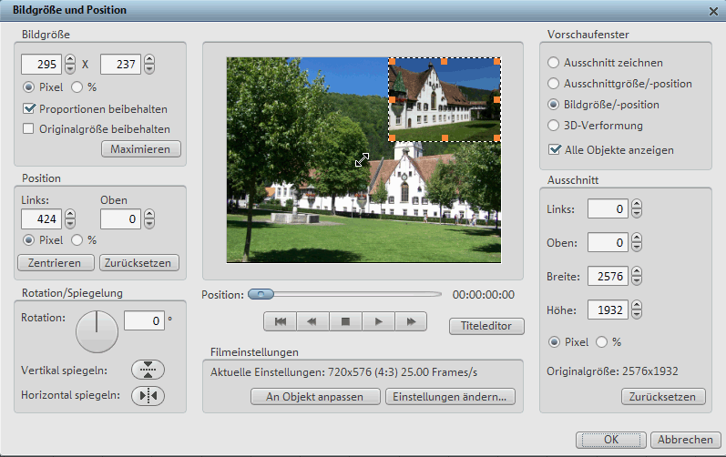726x457 pixels.
Task: Click timecode 00:00:00:00 text
Action: (x=484, y=295)
